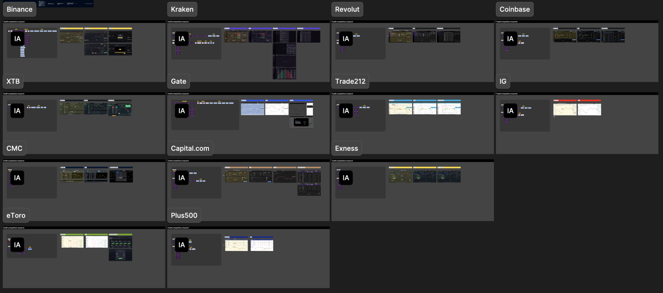Click the IA icon in the Trade212 frame
The height and width of the screenshot is (293, 663).
point(346,111)
